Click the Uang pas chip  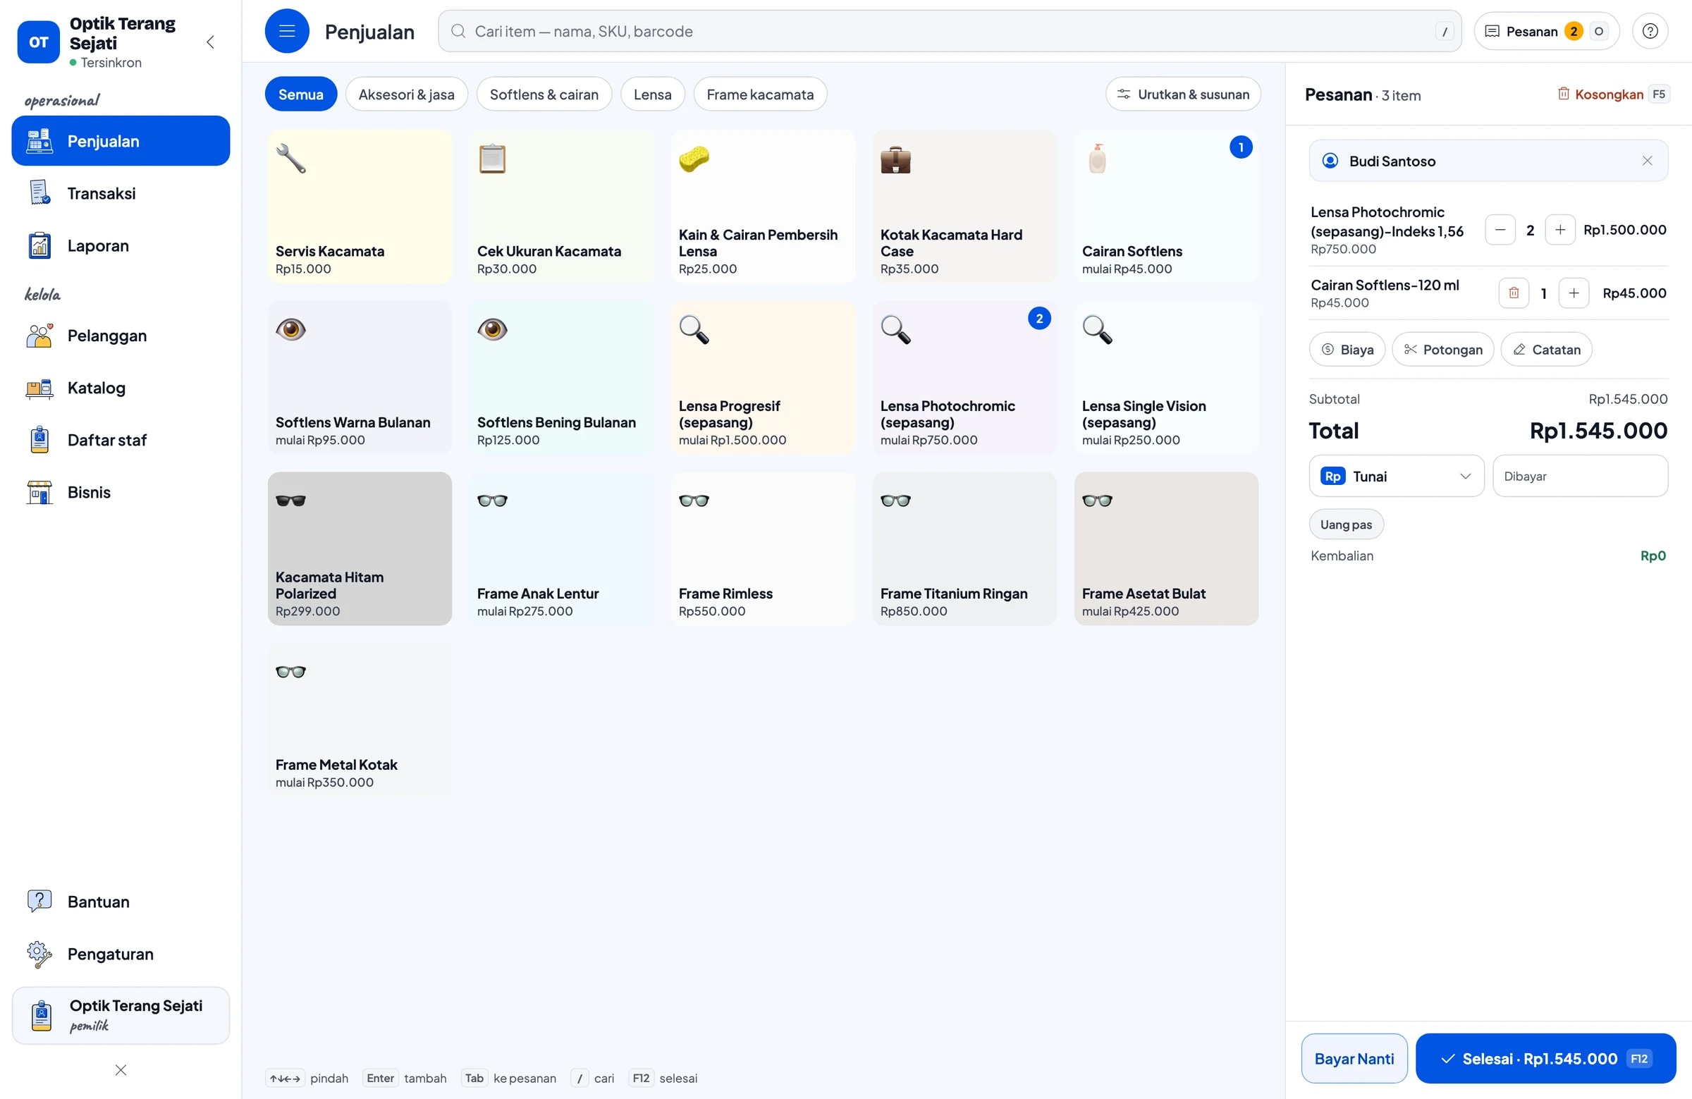coord(1346,524)
